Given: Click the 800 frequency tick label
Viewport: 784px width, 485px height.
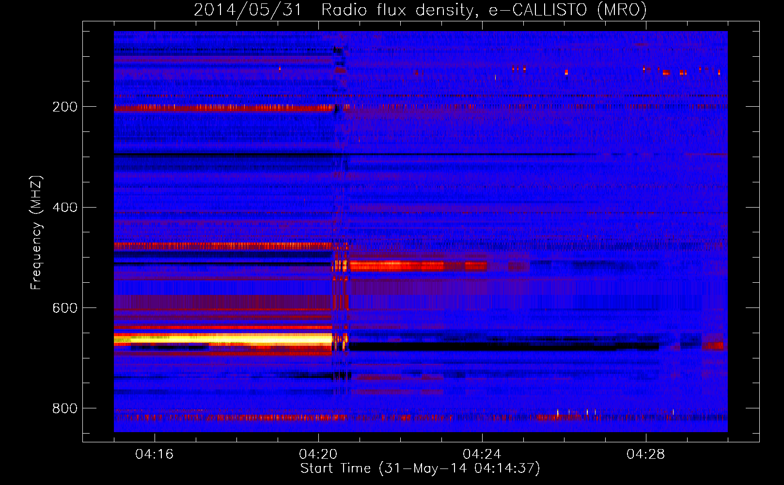Looking at the screenshot, I should [x=65, y=409].
